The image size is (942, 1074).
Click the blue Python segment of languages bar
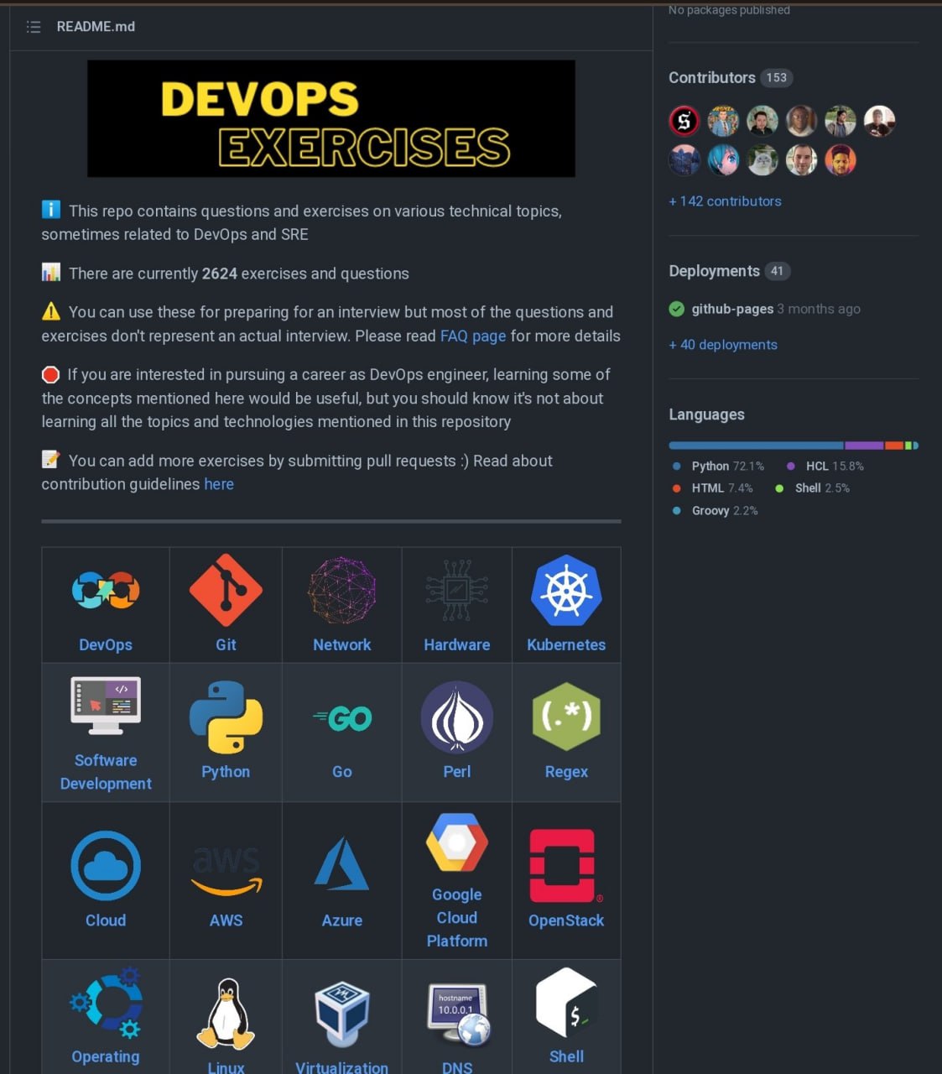click(x=756, y=446)
